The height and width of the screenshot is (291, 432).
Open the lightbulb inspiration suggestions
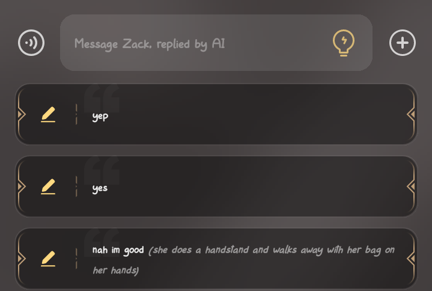tap(343, 43)
